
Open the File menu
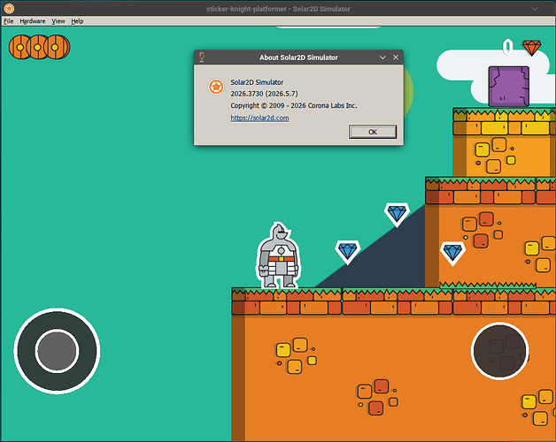[9, 21]
